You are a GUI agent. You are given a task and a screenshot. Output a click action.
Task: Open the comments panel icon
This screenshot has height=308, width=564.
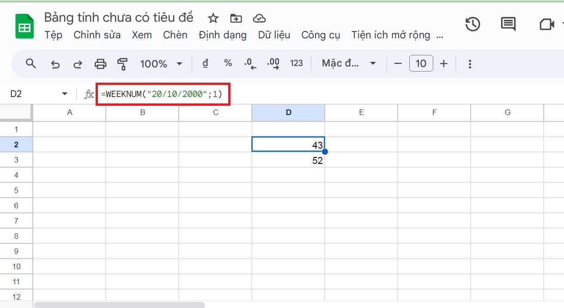point(509,24)
